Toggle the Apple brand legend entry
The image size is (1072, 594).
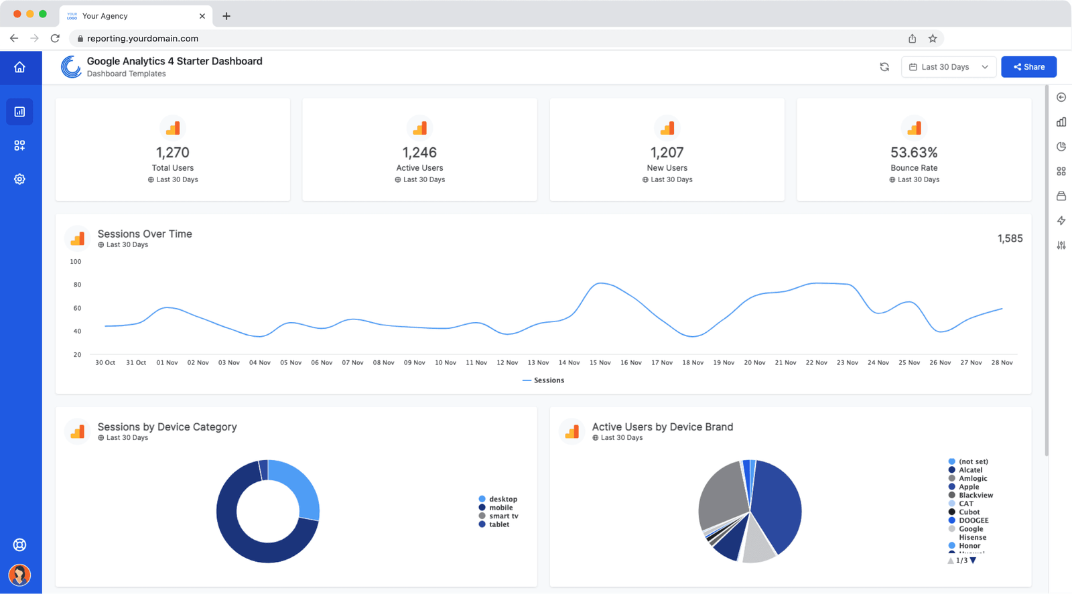pyautogui.click(x=968, y=487)
